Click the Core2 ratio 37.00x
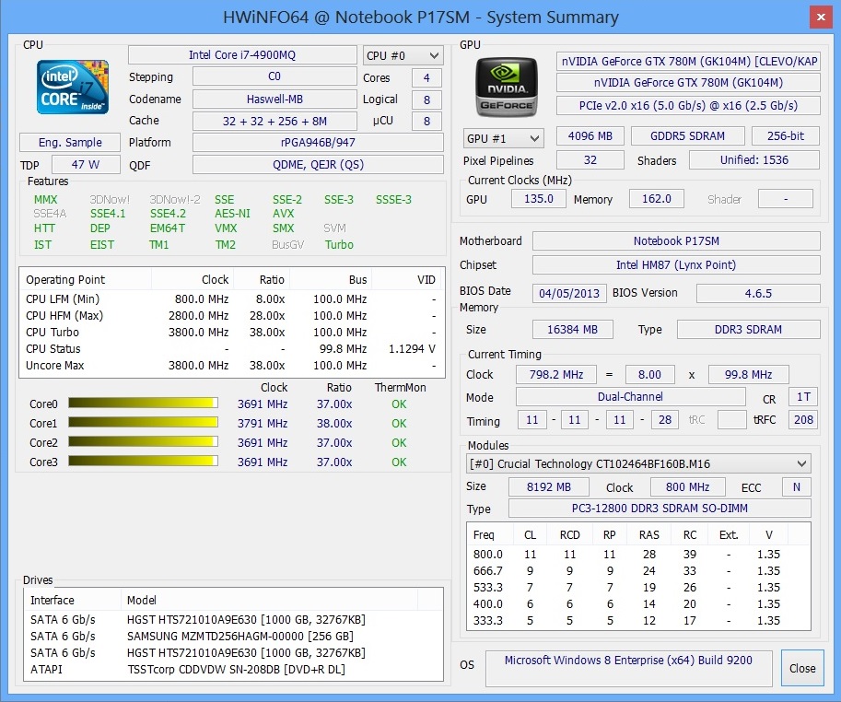841x702 pixels. 334,442
